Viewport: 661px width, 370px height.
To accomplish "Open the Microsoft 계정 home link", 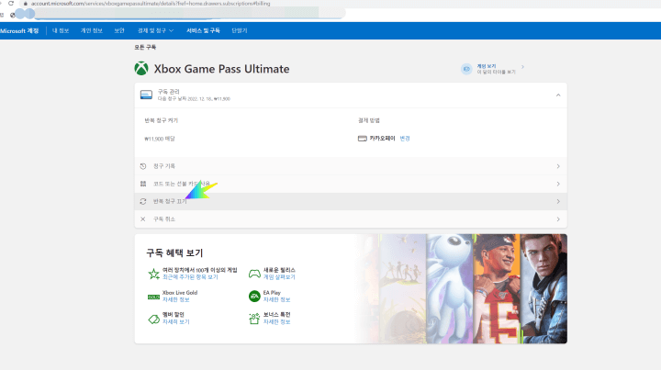I will pos(19,31).
